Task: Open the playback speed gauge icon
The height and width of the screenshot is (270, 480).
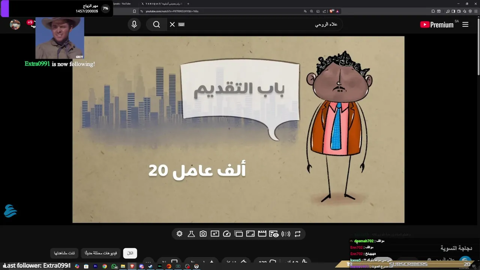Action: coord(226,234)
